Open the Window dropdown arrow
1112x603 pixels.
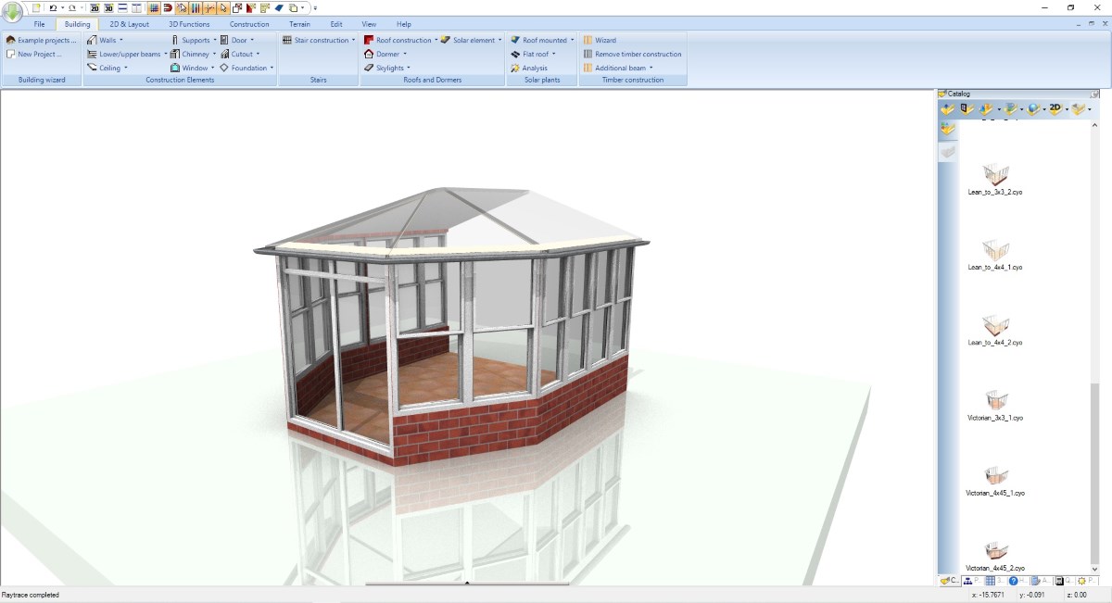tap(212, 68)
